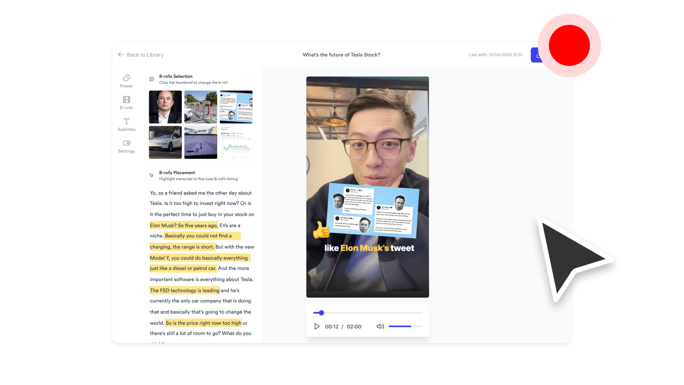Select the Elon Musk portrait thumbnail
The height and width of the screenshot is (385, 684).
pyautogui.click(x=165, y=107)
